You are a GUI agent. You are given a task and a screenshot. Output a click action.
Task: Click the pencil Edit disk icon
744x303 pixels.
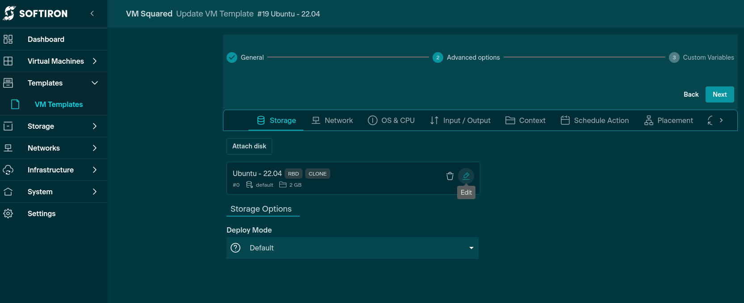point(466,176)
